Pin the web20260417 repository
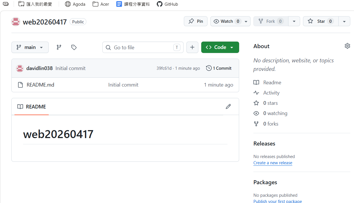 click(196, 21)
